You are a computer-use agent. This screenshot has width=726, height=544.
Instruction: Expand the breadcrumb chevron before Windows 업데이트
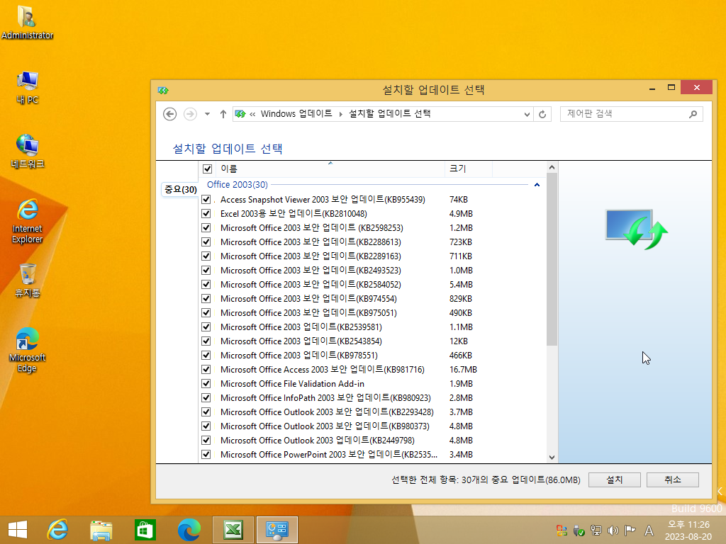[x=252, y=114]
